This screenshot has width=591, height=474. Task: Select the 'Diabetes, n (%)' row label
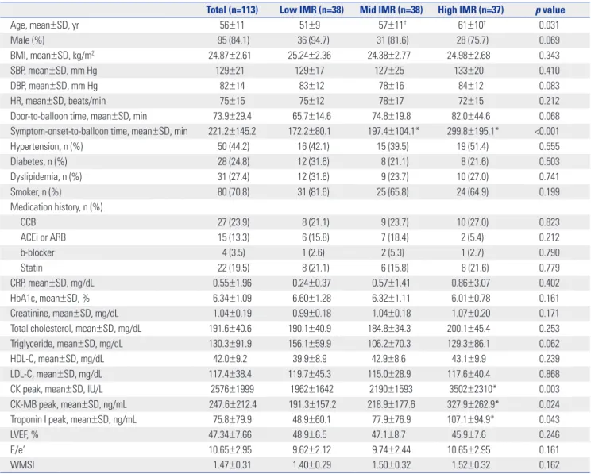(x=38, y=161)
